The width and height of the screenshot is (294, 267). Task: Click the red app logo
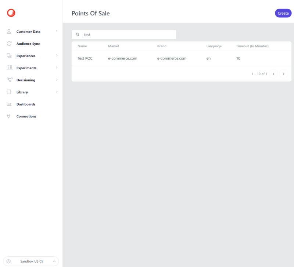point(10,12)
